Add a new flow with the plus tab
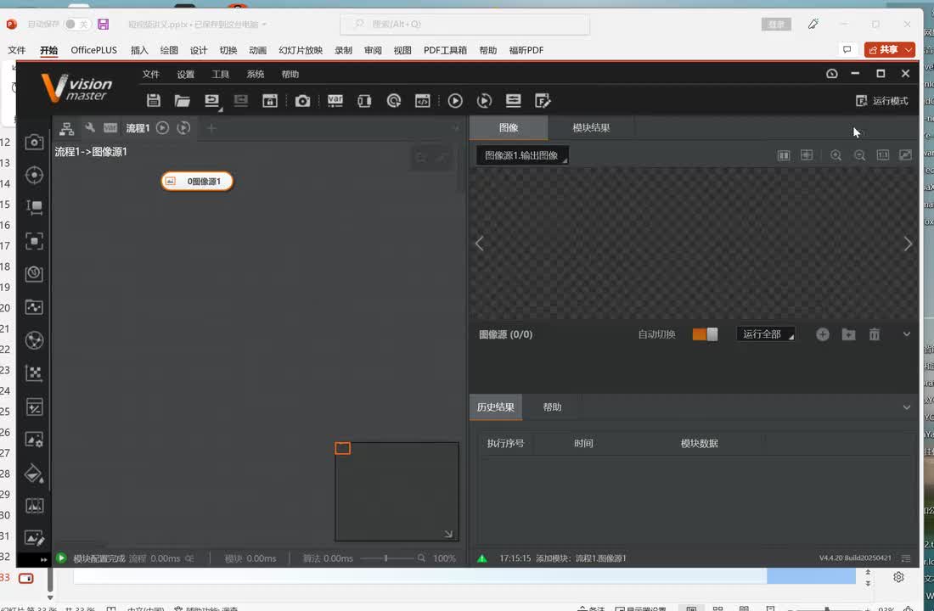 click(211, 127)
